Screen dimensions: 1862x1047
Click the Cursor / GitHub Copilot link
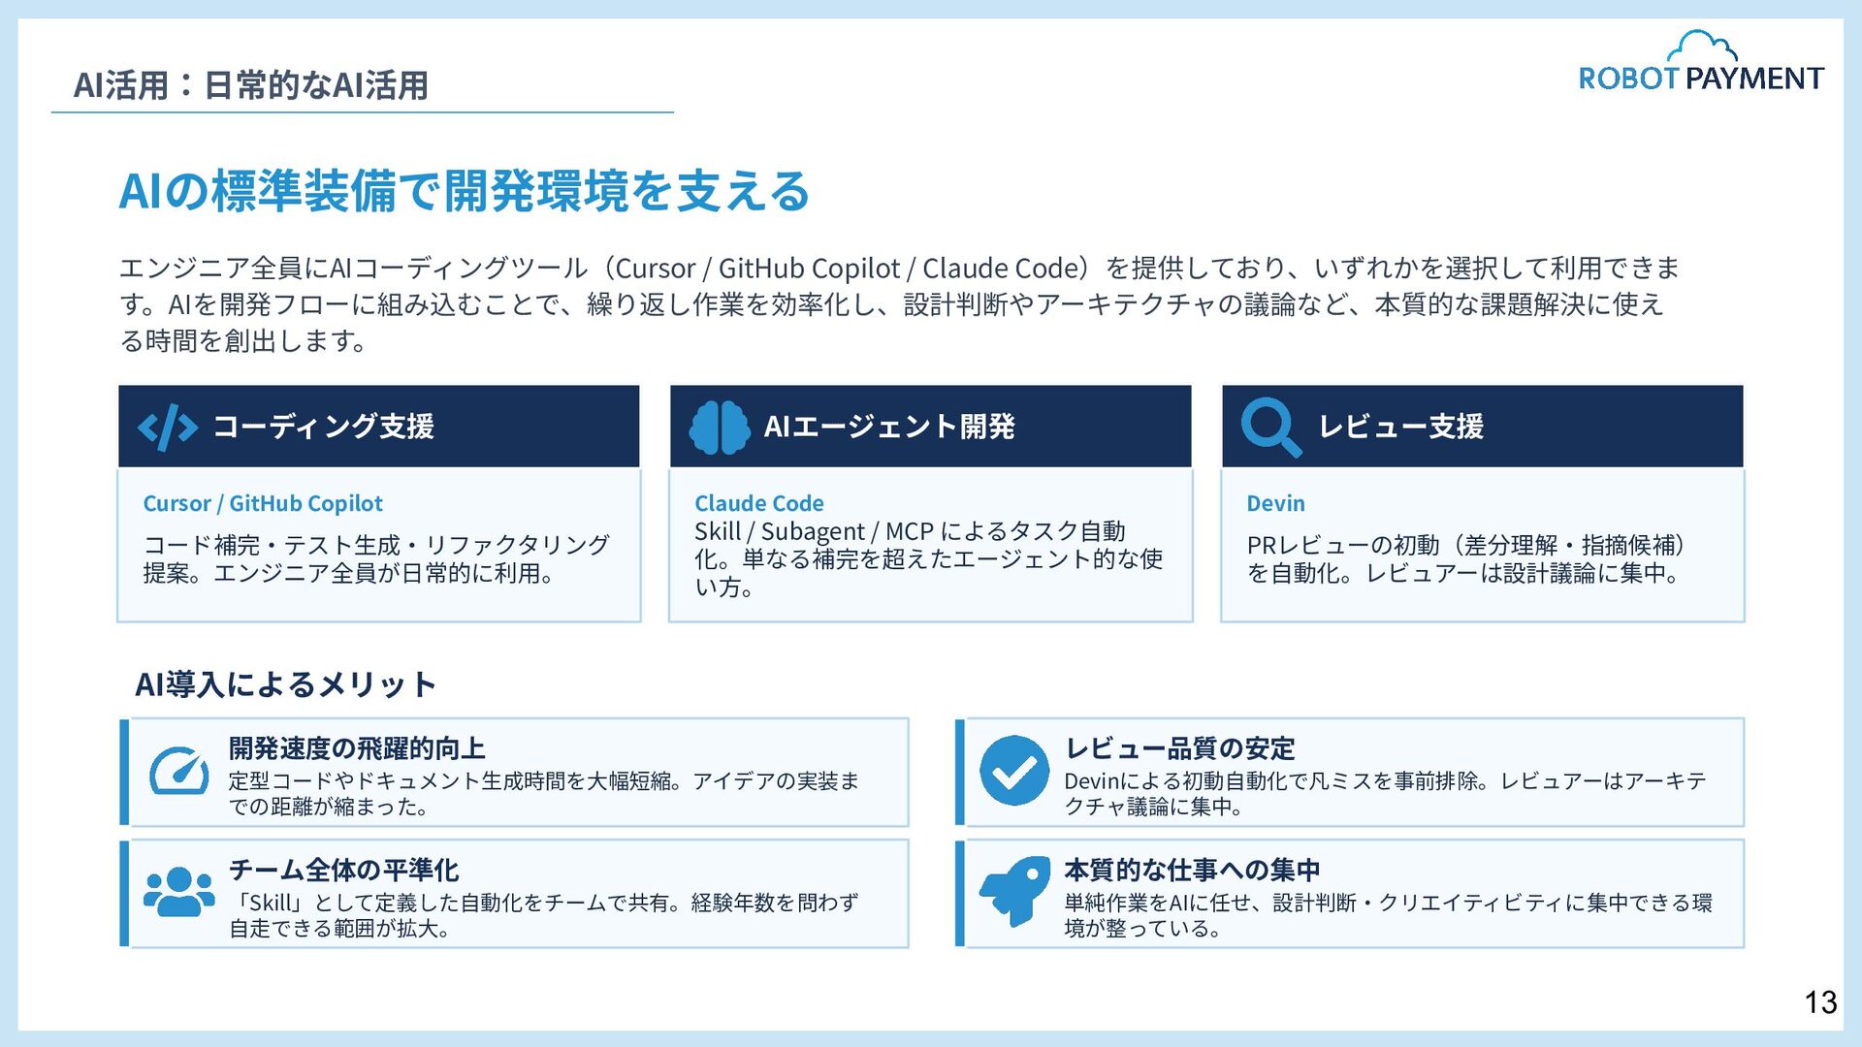[263, 503]
